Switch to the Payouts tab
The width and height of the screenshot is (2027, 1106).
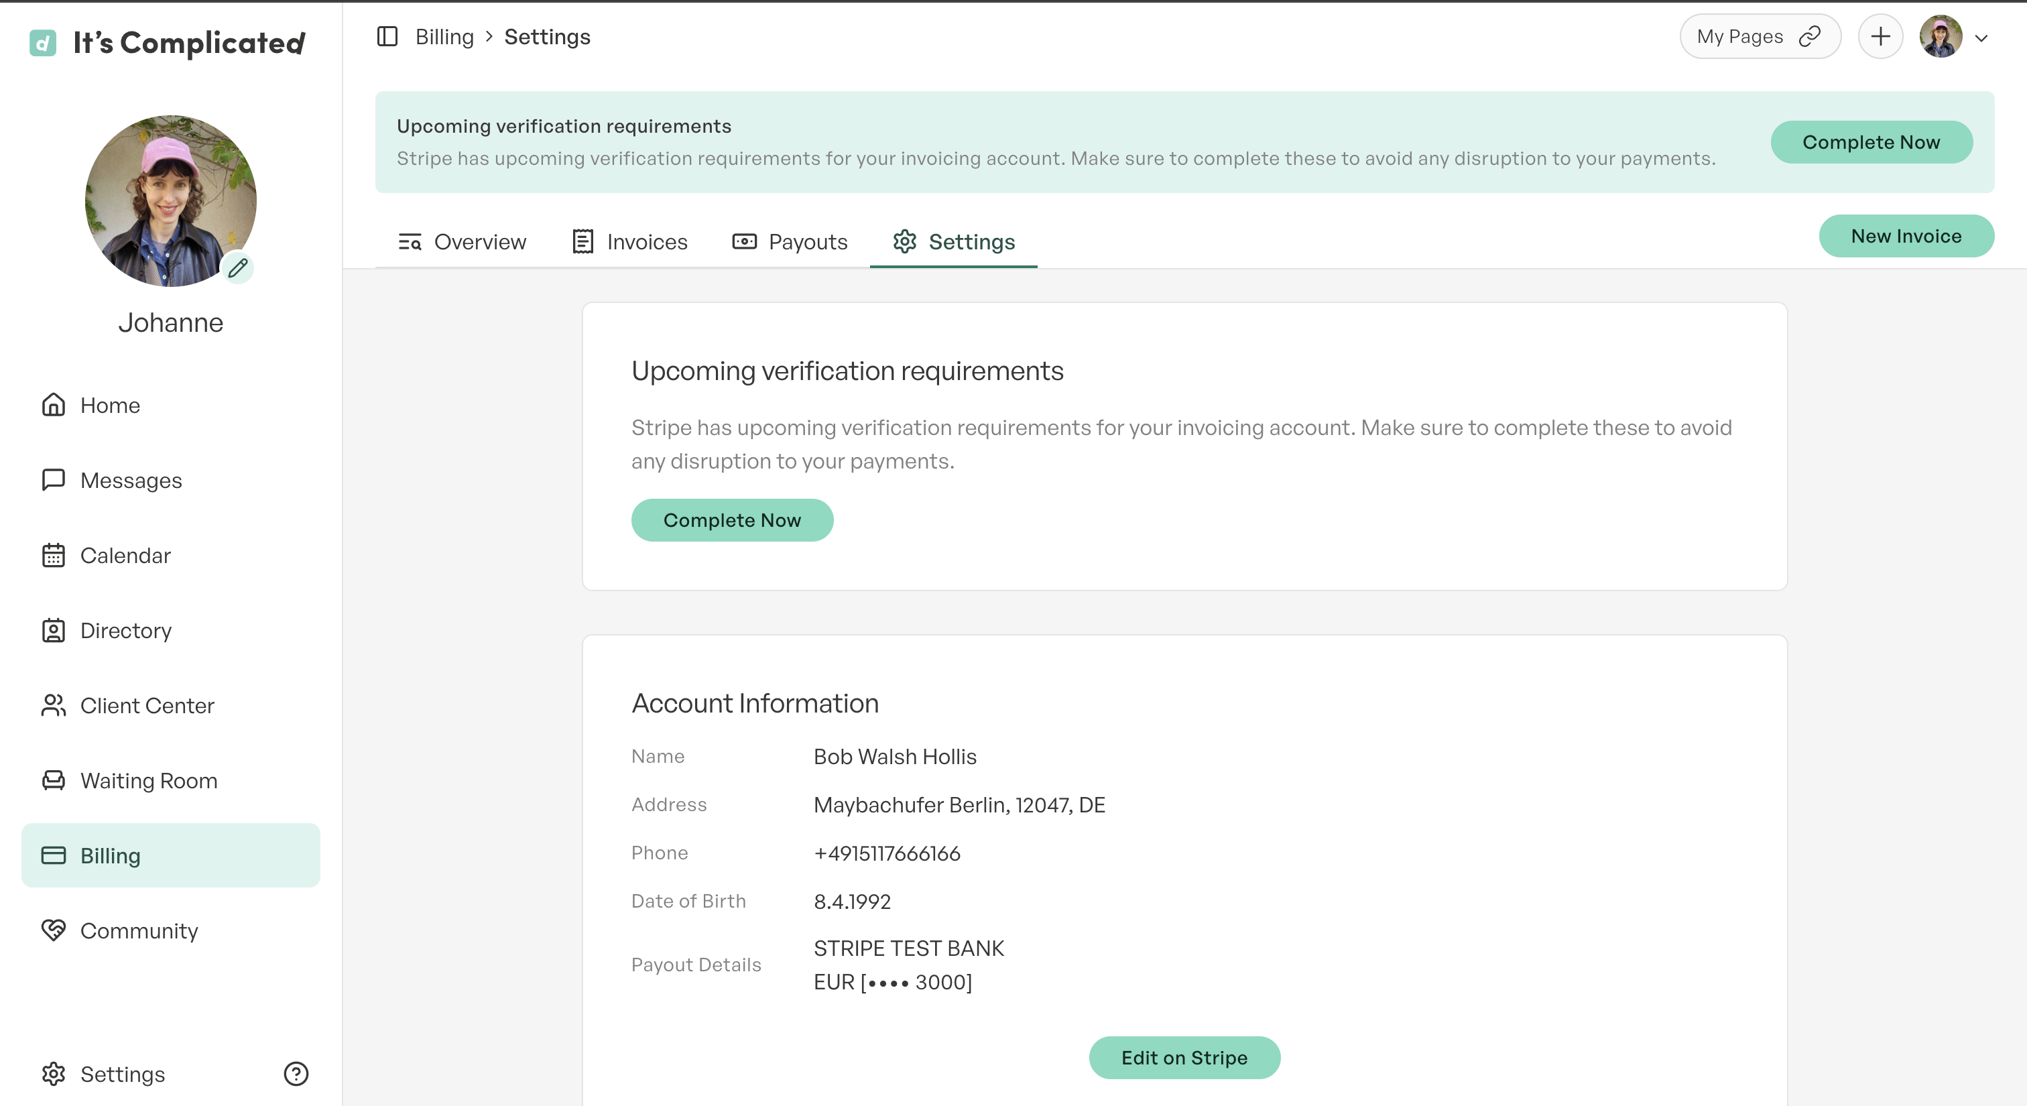point(790,241)
